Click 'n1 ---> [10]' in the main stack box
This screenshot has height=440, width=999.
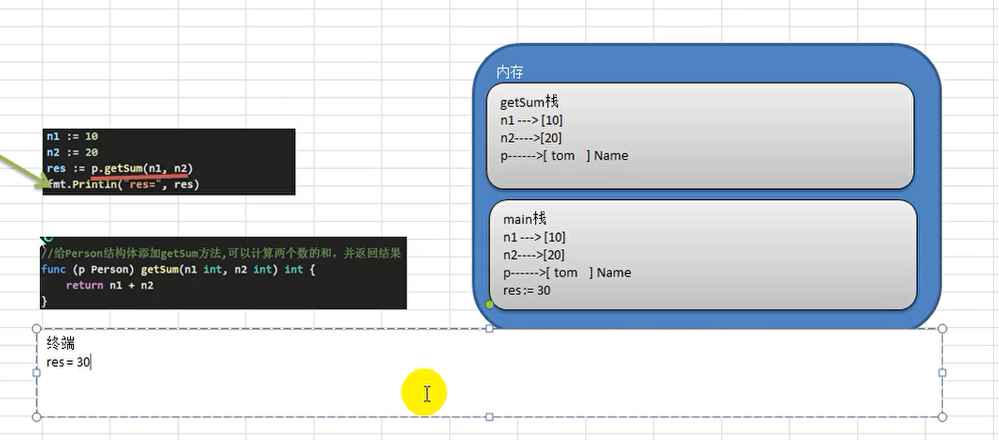coord(534,237)
